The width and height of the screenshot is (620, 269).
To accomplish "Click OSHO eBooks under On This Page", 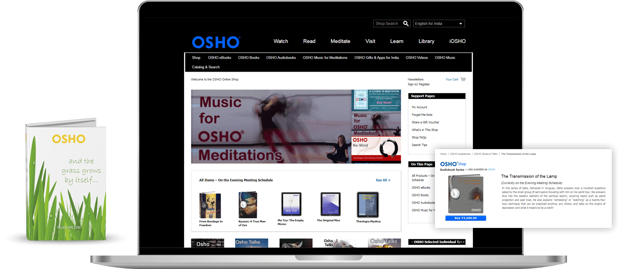I will pos(421,187).
